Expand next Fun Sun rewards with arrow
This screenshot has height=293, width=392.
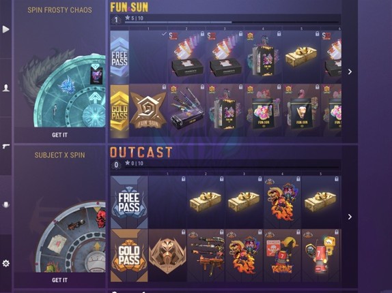350,72
